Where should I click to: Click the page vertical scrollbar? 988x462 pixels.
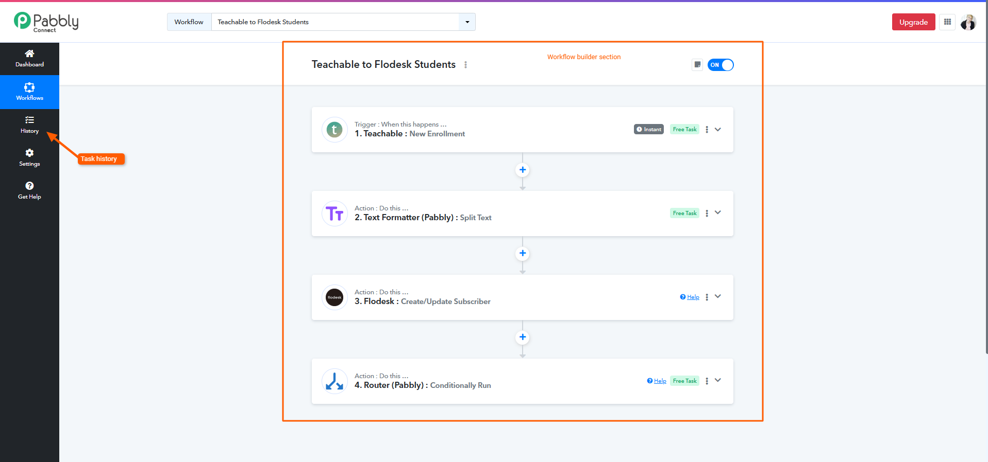(x=986, y=177)
